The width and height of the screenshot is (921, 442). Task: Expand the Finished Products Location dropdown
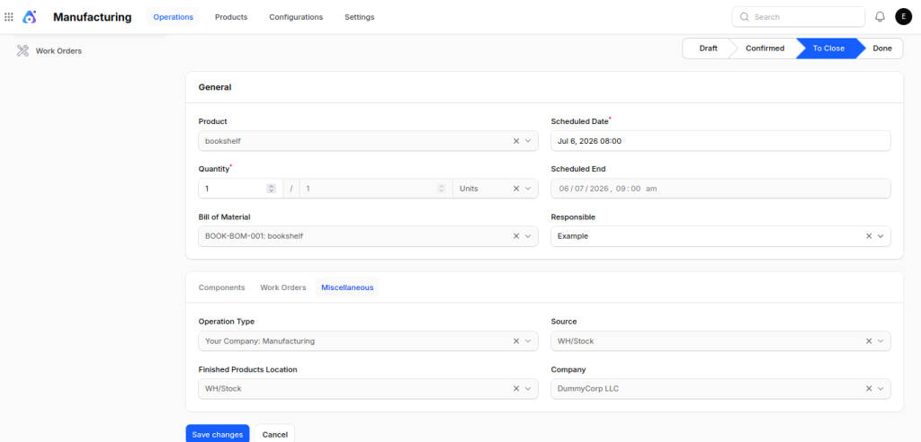(528, 389)
